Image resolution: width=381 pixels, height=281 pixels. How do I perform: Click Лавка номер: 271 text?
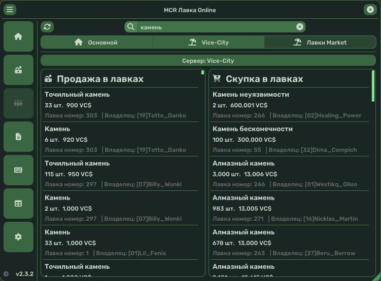click(x=238, y=219)
